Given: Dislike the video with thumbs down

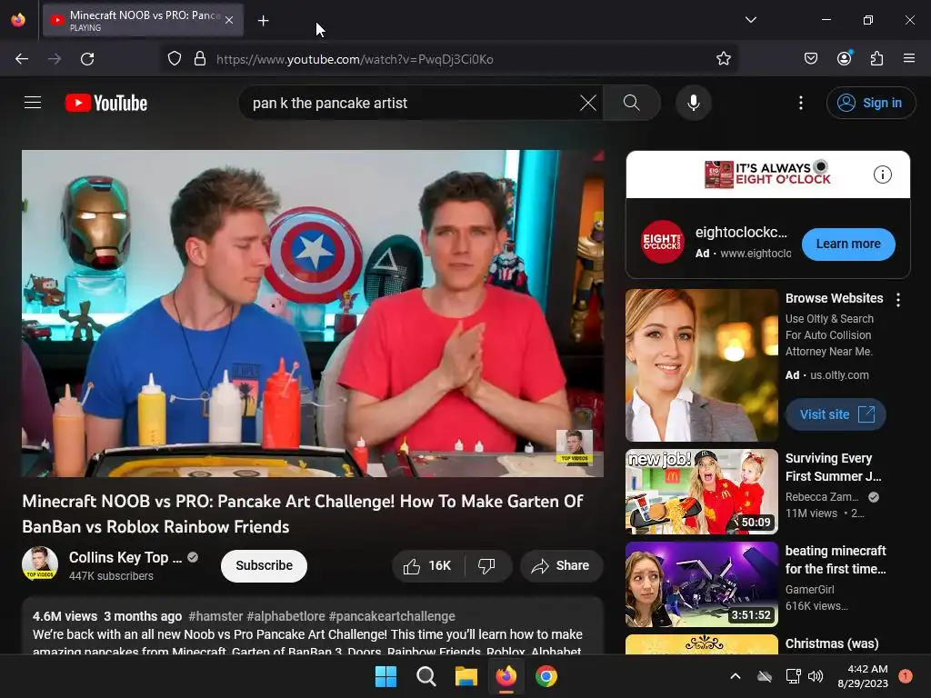Looking at the screenshot, I should click(487, 565).
